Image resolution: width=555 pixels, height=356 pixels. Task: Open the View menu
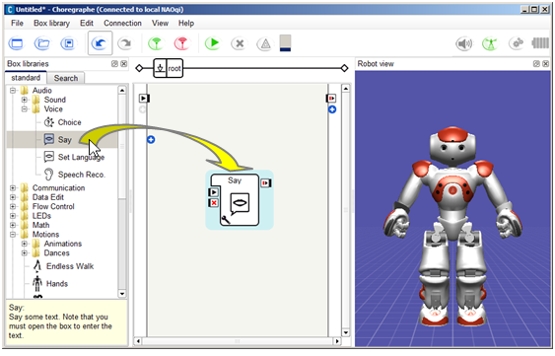click(160, 23)
